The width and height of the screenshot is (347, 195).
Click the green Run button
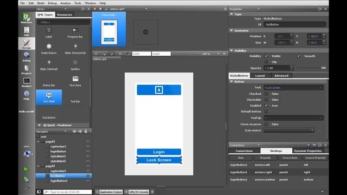coord(27,170)
